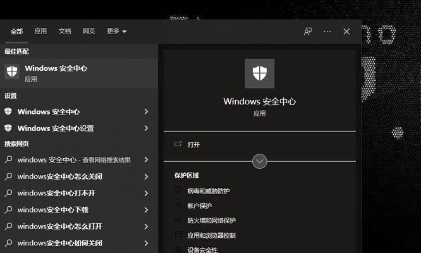Switch to the 应用 tab
The height and width of the screenshot is (253, 421).
40,31
